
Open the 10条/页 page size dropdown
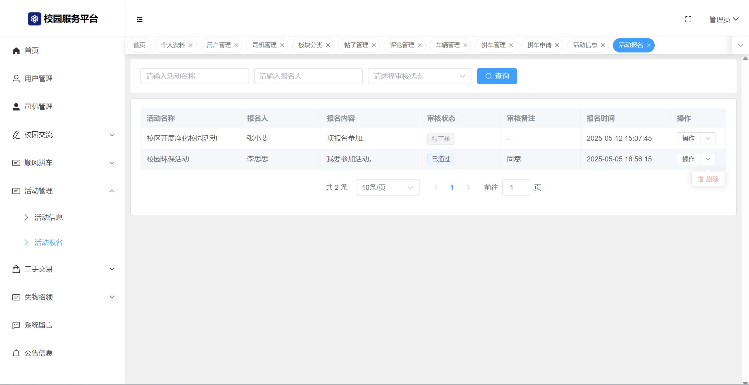pyautogui.click(x=388, y=187)
